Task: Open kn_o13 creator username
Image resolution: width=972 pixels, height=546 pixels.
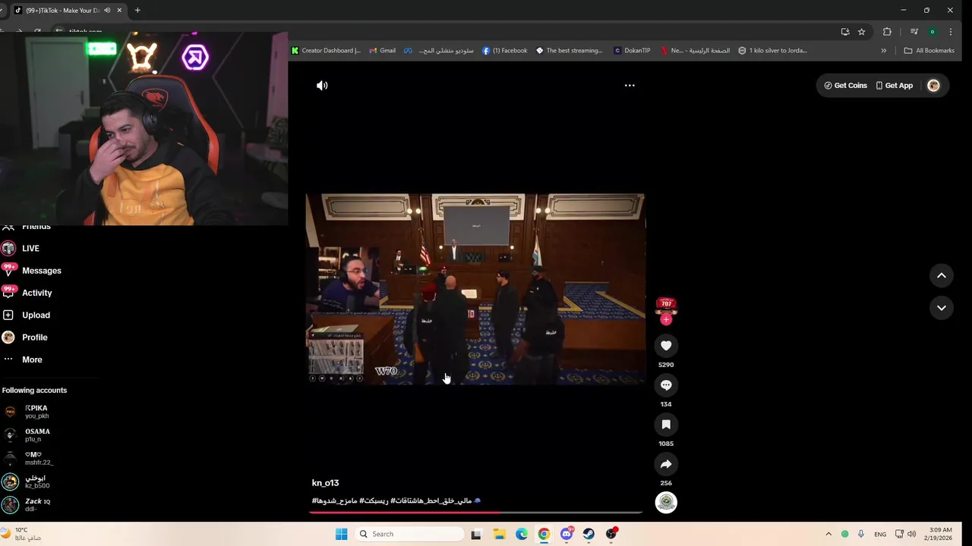Action: [325, 483]
